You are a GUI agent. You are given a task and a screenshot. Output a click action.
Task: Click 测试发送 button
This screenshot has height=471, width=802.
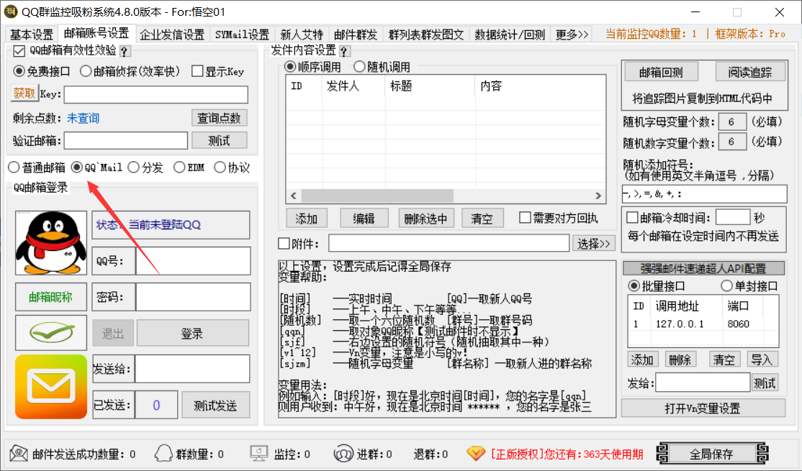(x=215, y=406)
